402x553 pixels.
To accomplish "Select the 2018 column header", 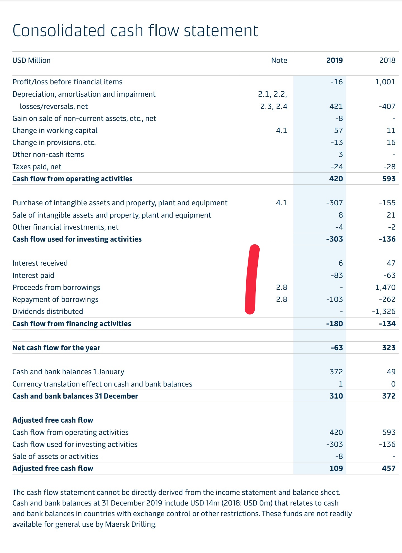I will click(x=387, y=60).
